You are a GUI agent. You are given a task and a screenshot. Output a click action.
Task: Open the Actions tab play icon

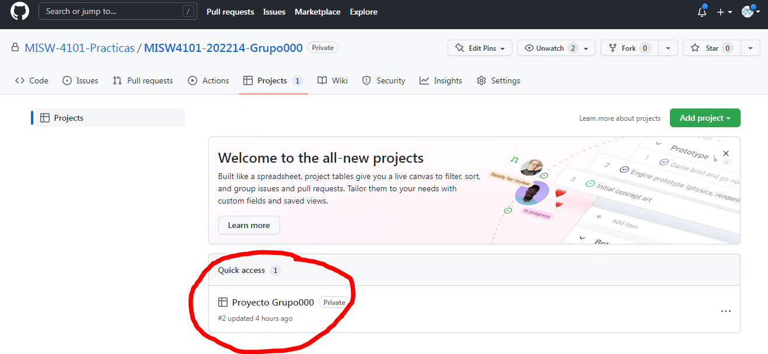[193, 80]
